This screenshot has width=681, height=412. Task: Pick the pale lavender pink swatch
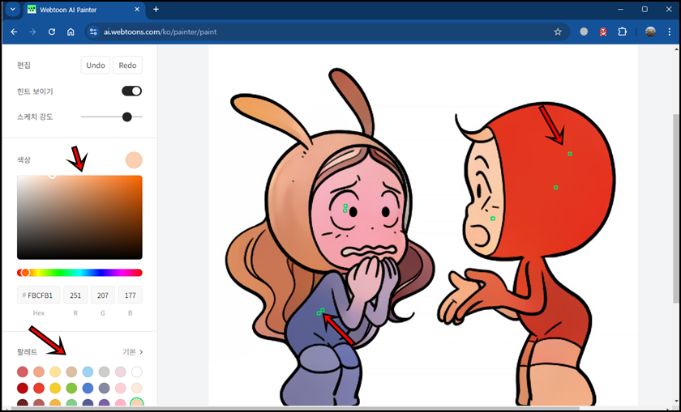click(120, 372)
